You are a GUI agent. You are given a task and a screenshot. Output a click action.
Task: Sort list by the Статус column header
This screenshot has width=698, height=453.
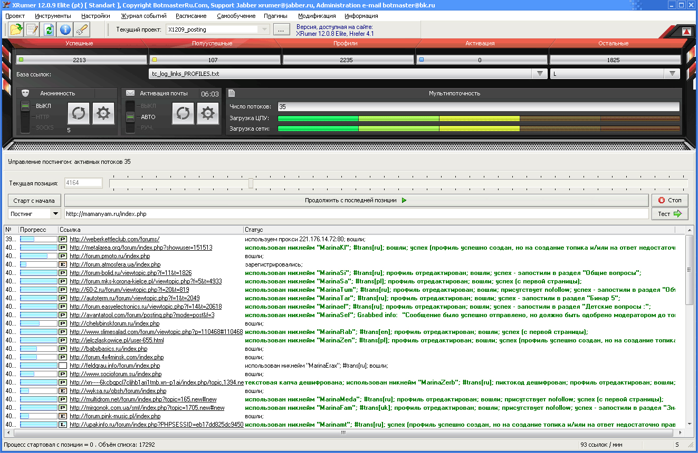(x=459, y=230)
